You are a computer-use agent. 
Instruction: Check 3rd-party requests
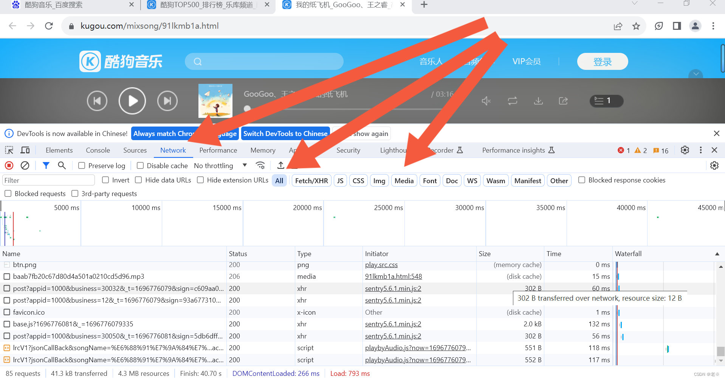pos(75,193)
